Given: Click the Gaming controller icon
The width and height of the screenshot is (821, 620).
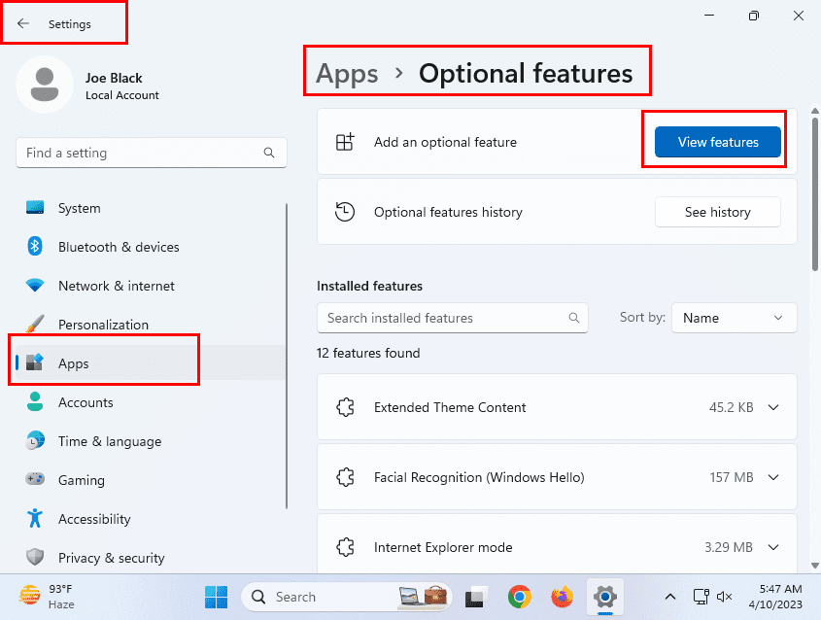Looking at the screenshot, I should tap(35, 479).
